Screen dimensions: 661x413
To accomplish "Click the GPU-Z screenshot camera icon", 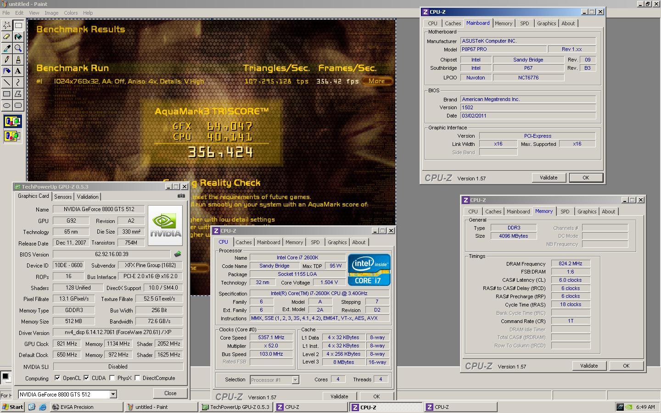I will (x=181, y=196).
